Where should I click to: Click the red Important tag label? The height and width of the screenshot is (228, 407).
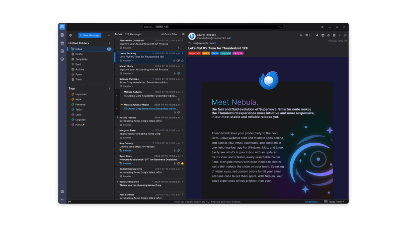coord(194,54)
